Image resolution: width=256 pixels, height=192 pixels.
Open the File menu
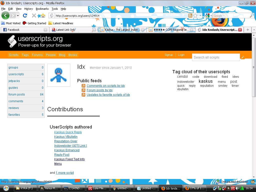click(x=3, y=9)
